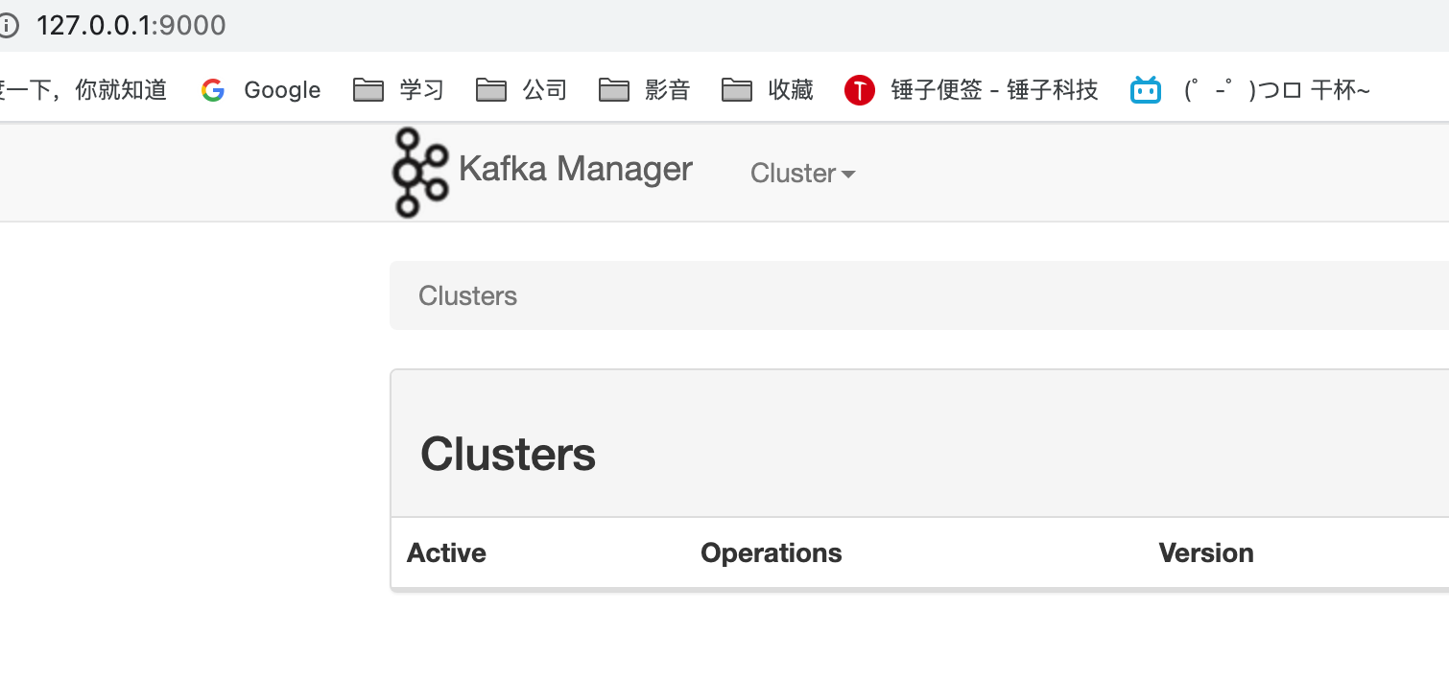Click the large Clusters panel heading
Screen dimensions: 1449x681
point(508,454)
